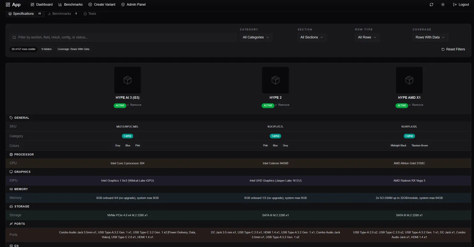Click the HYPE AMD X1 product thumbnail
The height and width of the screenshot is (247, 474).
pyautogui.click(x=409, y=80)
